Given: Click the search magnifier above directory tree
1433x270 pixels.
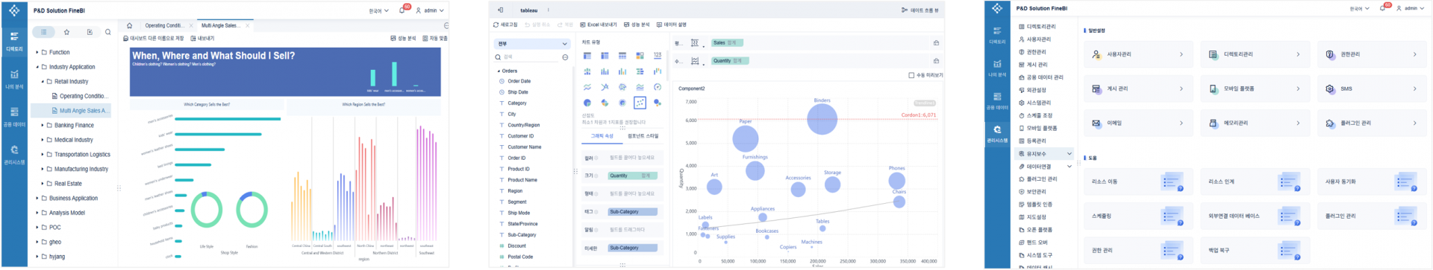Looking at the screenshot, I should click(108, 32).
